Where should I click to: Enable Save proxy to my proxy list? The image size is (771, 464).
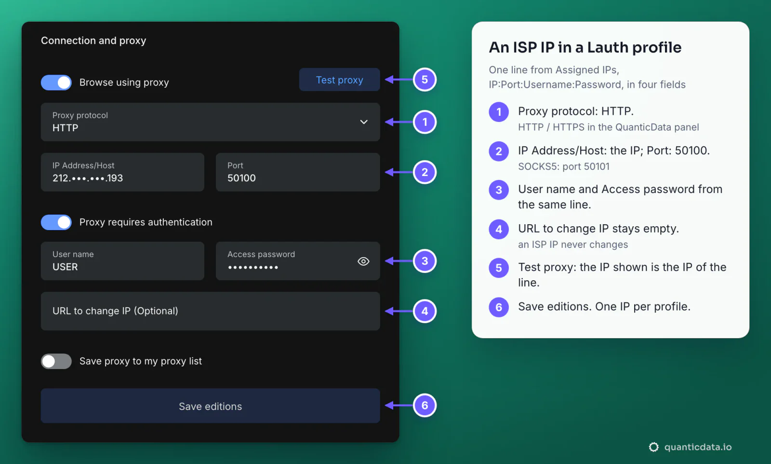(x=56, y=361)
